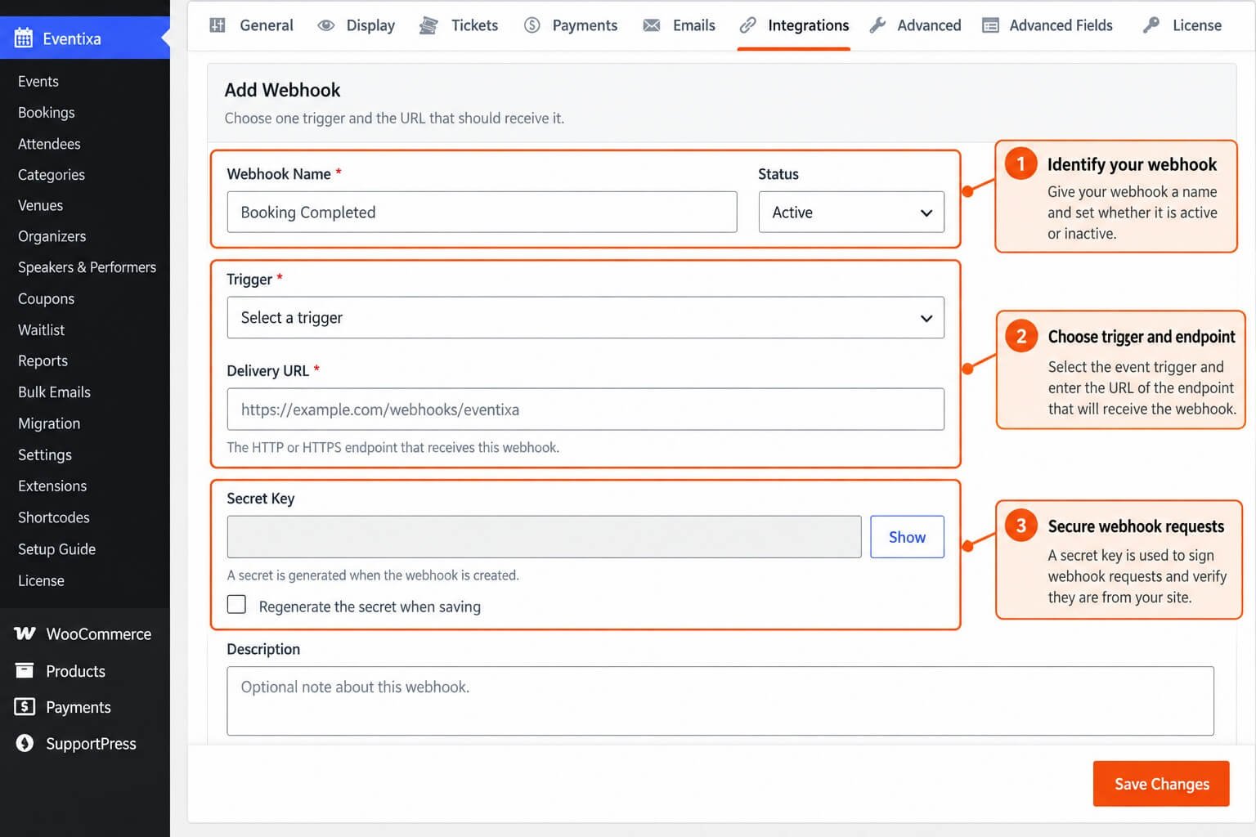Open the Display settings tab

click(357, 25)
